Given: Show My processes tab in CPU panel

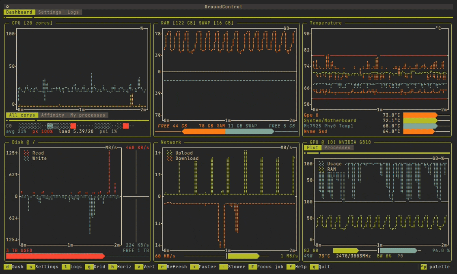Looking at the screenshot, I should (x=88, y=115).
